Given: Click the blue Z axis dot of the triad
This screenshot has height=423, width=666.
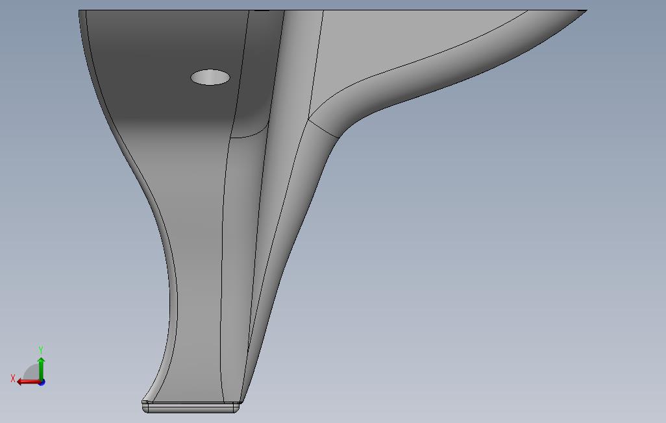Looking at the screenshot, I should pyautogui.click(x=42, y=382).
